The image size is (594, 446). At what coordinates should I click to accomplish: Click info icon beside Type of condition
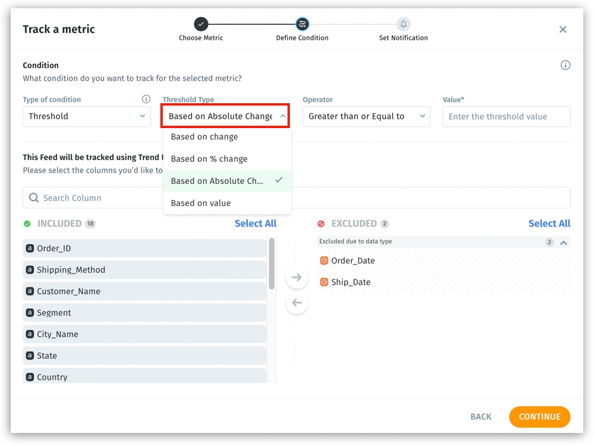tap(146, 100)
